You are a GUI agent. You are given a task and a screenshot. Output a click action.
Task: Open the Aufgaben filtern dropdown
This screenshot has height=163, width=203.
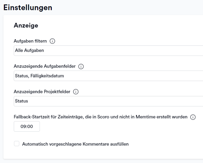pos(108,51)
